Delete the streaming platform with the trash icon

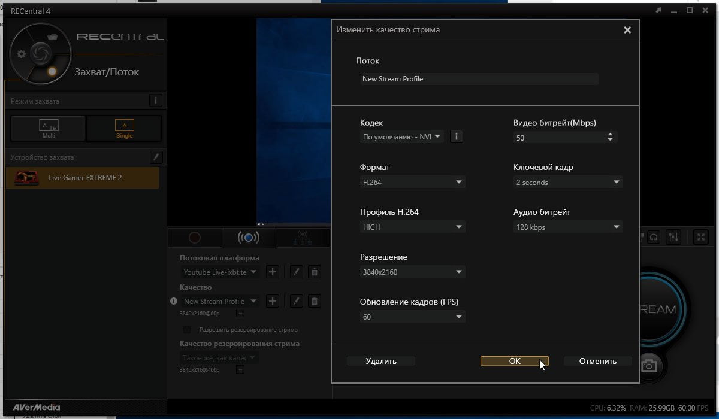tap(314, 272)
